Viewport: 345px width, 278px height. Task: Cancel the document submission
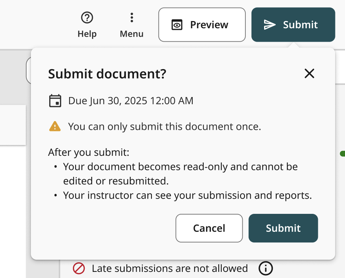(x=209, y=228)
